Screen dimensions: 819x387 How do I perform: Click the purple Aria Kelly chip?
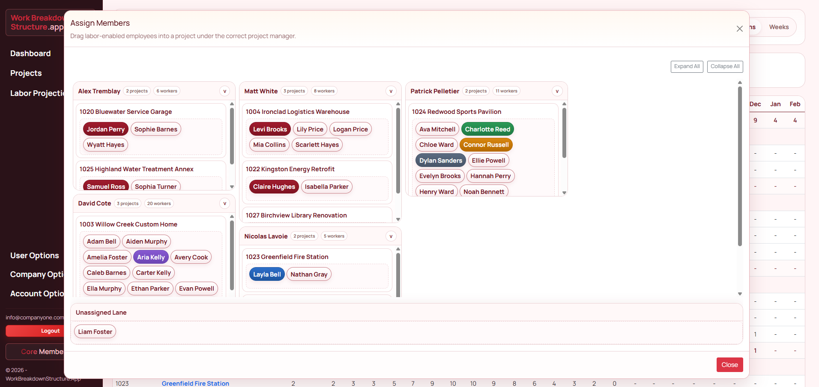pyautogui.click(x=151, y=257)
